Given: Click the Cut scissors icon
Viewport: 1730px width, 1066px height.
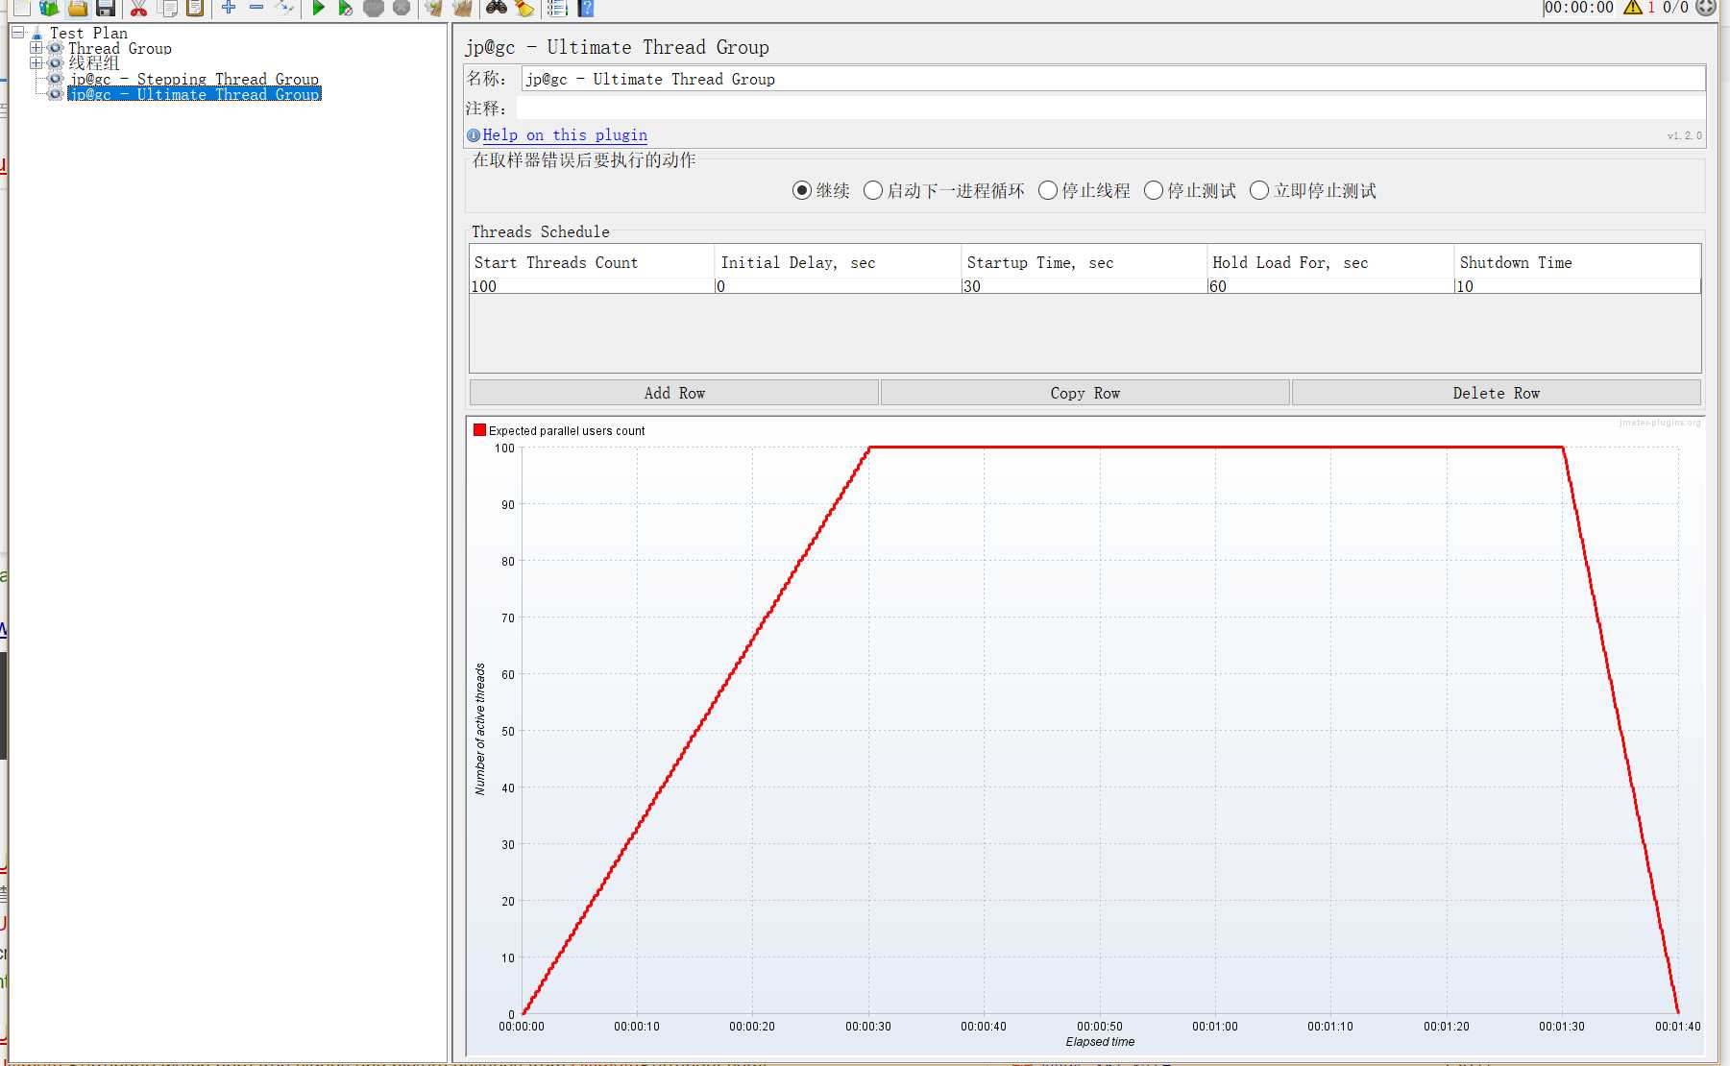Looking at the screenshot, I should coord(138,8).
